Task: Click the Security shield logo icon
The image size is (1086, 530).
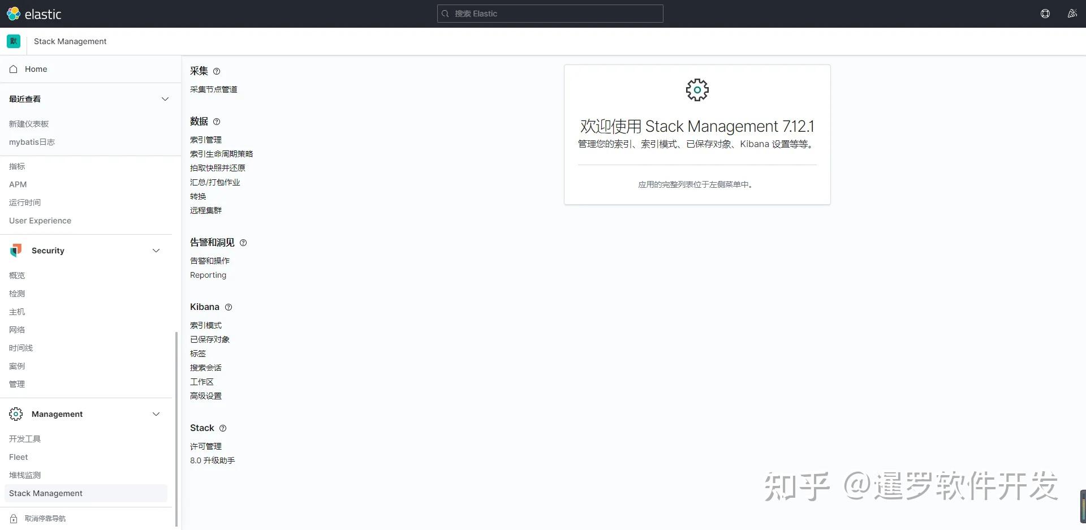Action: coord(16,251)
